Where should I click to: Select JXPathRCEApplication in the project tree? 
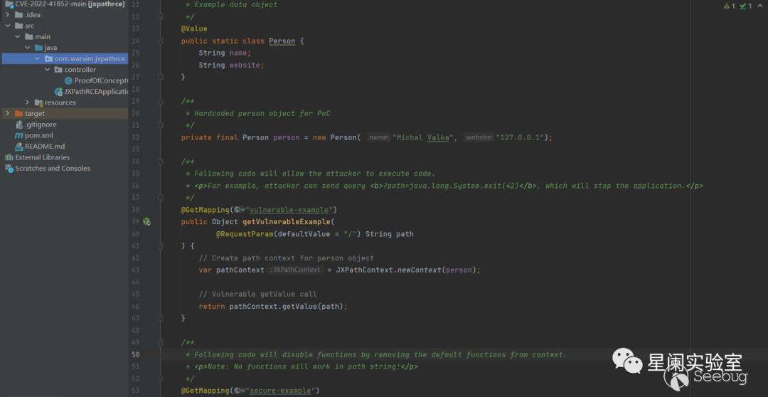(95, 91)
